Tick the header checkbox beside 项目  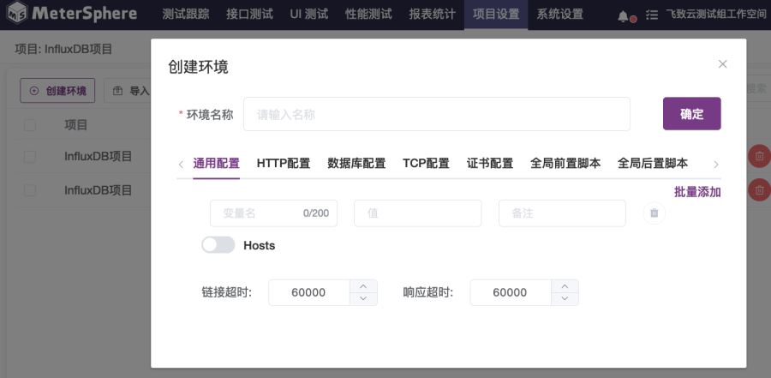pos(30,125)
